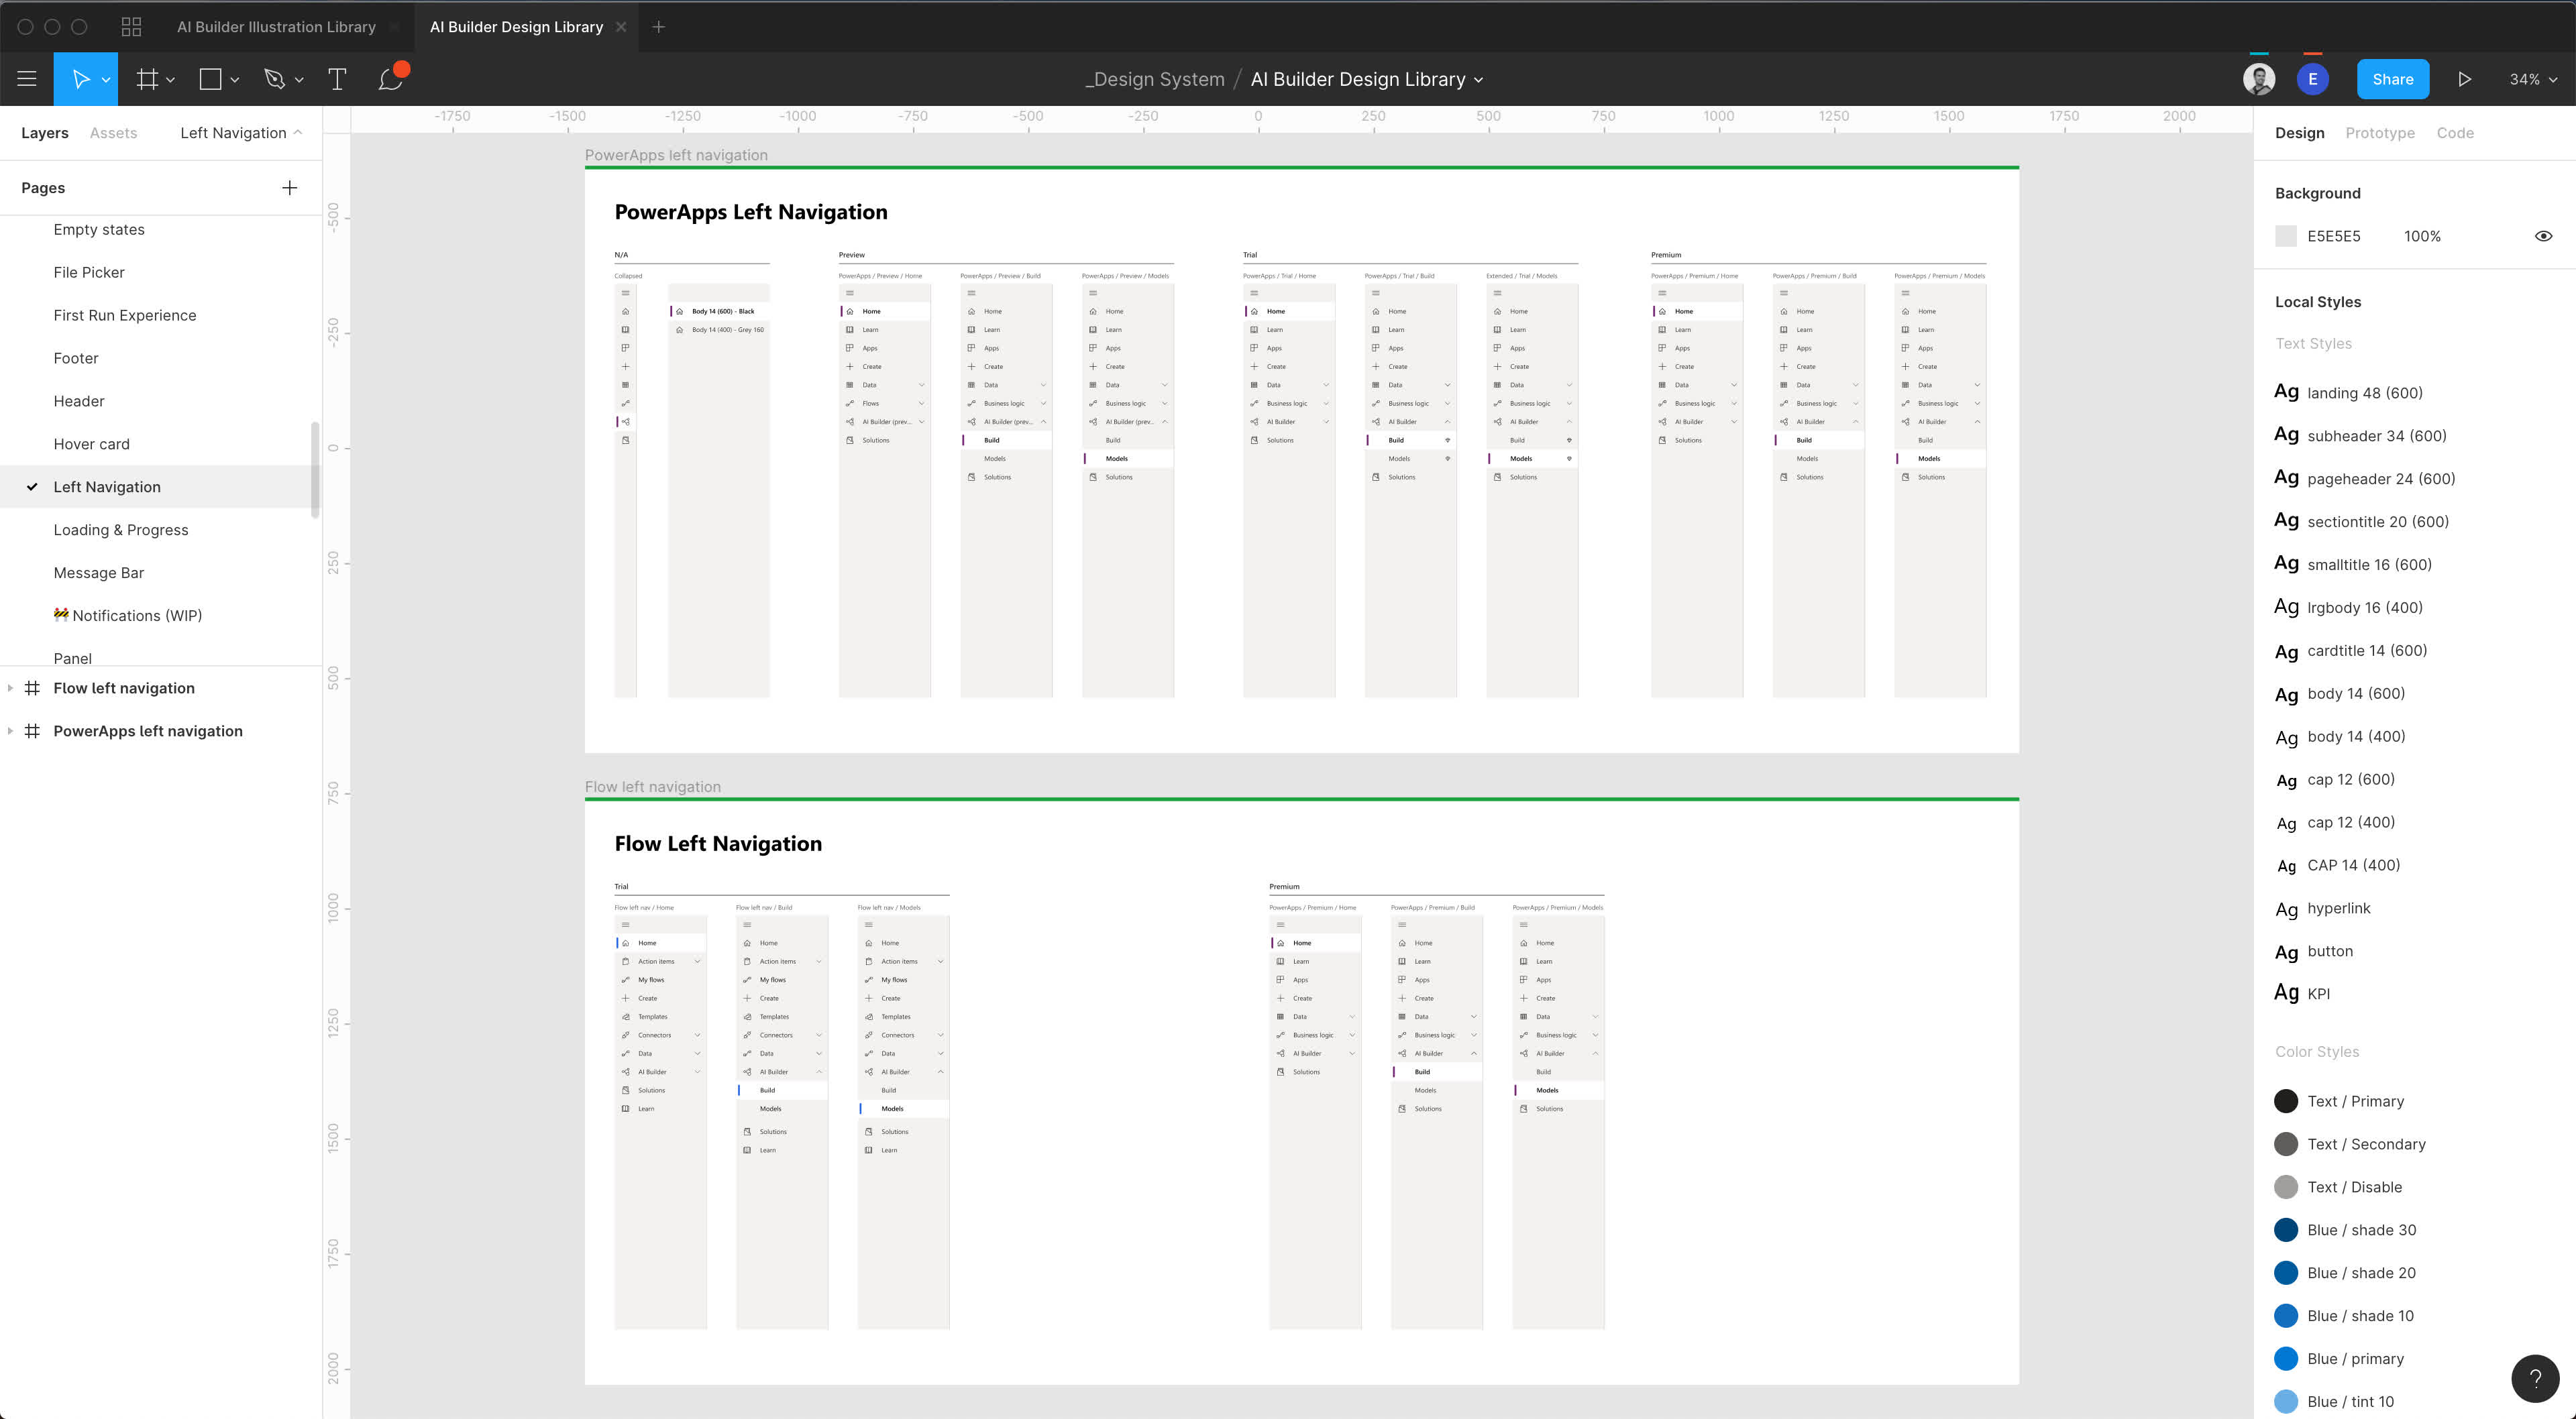Click the blue E collaborator avatar
The height and width of the screenshot is (1419, 2576).
(x=2312, y=79)
